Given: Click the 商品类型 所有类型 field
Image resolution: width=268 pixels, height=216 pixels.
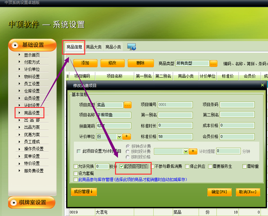Looking at the screenshot, I should (x=192, y=63).
